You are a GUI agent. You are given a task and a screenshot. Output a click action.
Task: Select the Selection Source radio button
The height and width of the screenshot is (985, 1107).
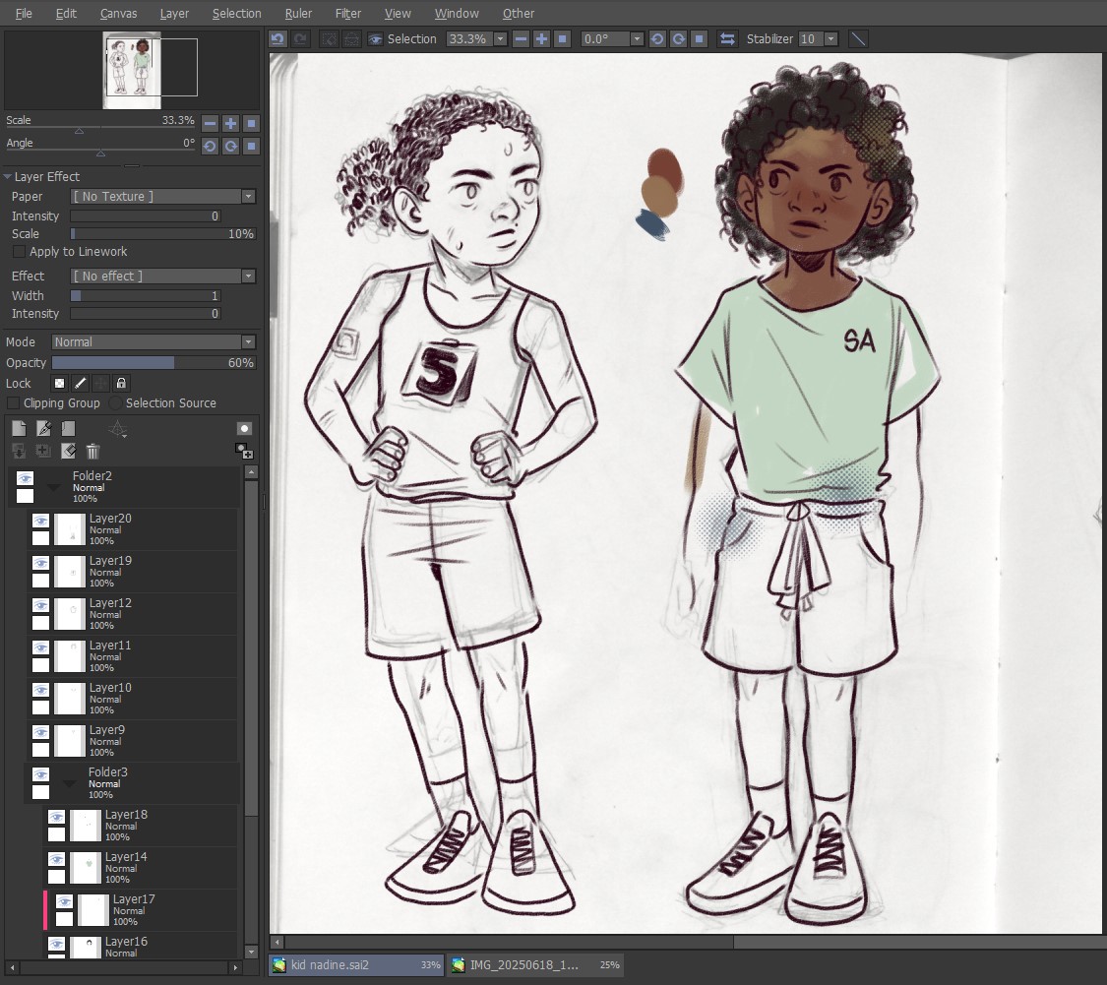click(x=115, y=403)
